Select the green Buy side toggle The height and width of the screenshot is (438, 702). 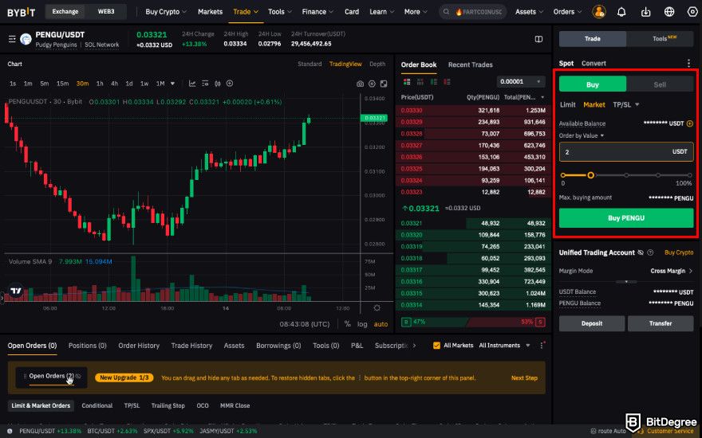(592, 84)
